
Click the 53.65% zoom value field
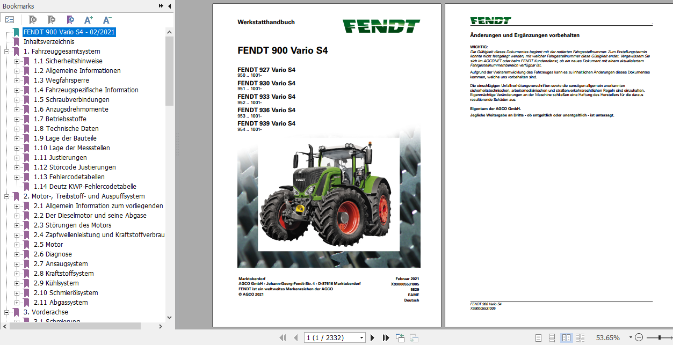[607, 337]
